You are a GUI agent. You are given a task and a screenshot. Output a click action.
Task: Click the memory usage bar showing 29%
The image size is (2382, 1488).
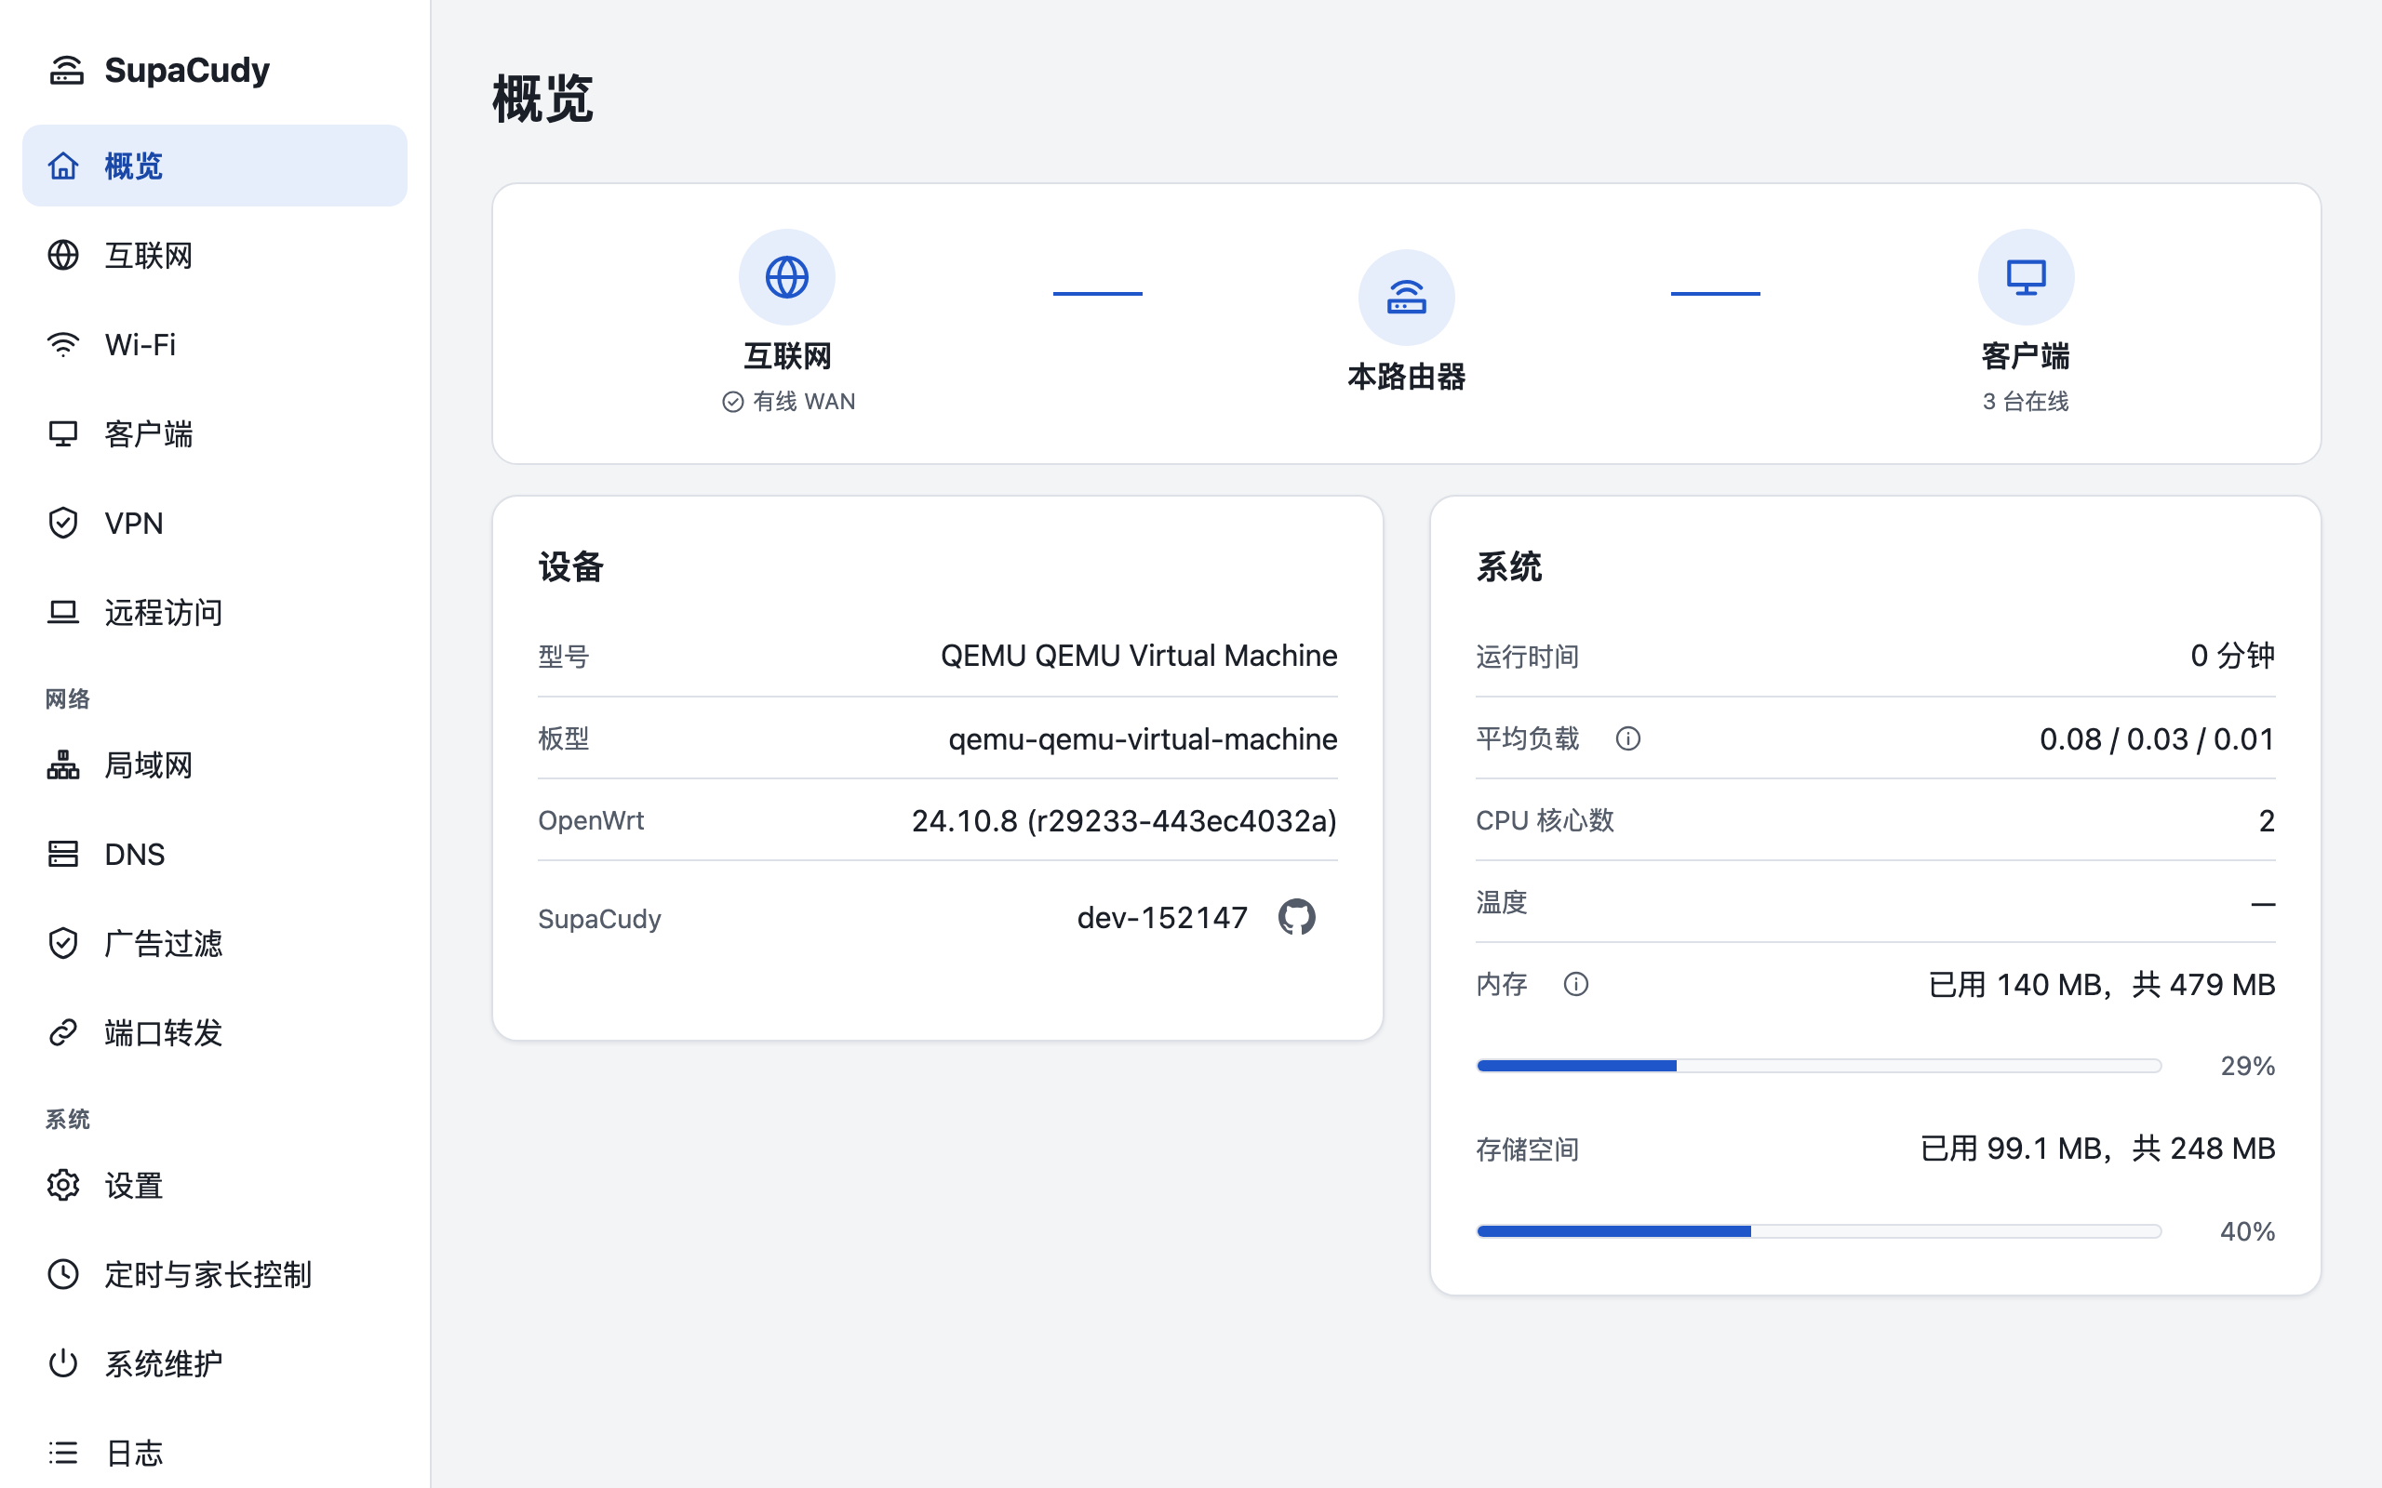click(1819, 1066)
